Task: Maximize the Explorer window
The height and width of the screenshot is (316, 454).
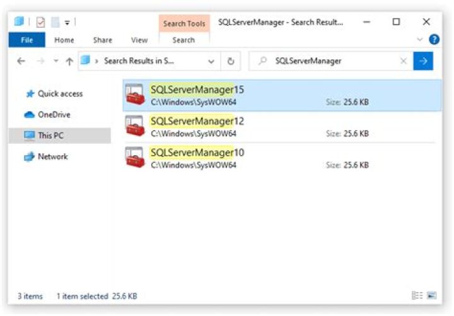Action: tap(396, 22)
